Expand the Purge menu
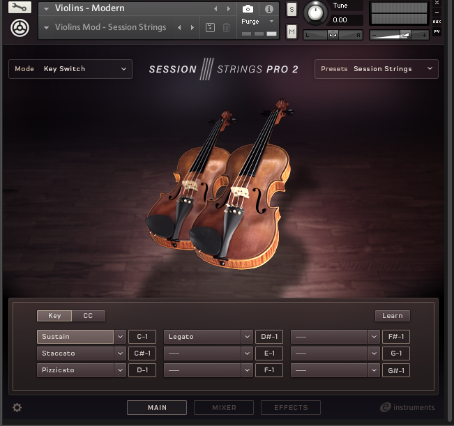This screenshot has height=426, width=454. pos(271,22)
